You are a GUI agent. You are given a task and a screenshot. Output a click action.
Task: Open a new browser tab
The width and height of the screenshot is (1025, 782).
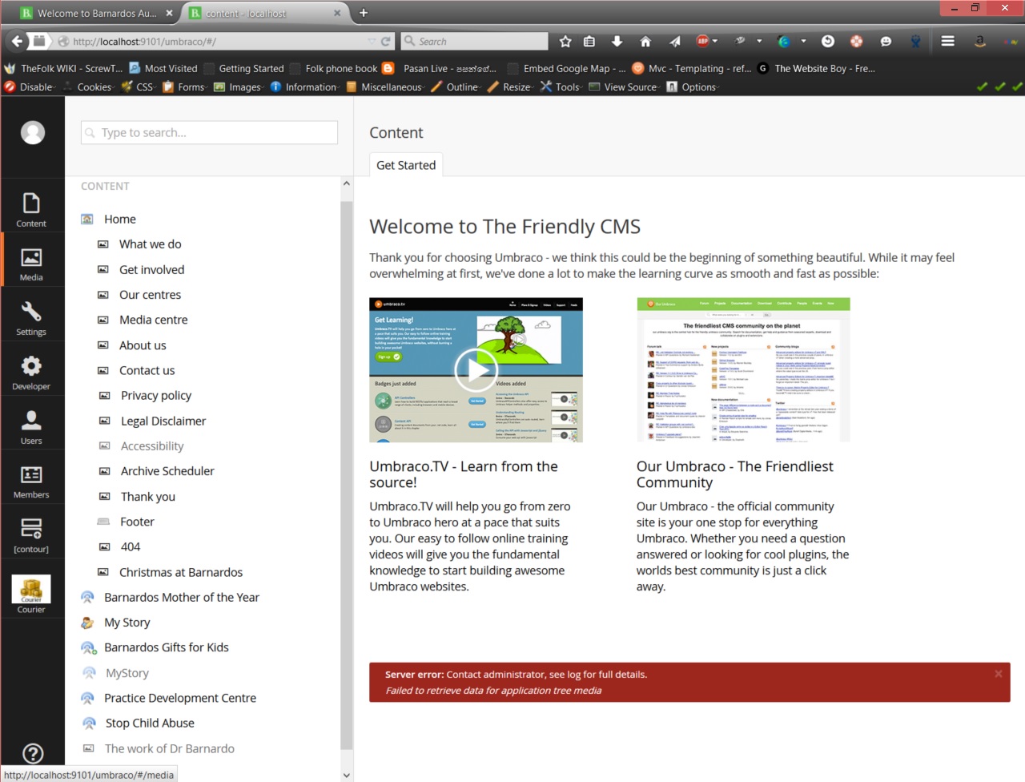tap(364, 13)
